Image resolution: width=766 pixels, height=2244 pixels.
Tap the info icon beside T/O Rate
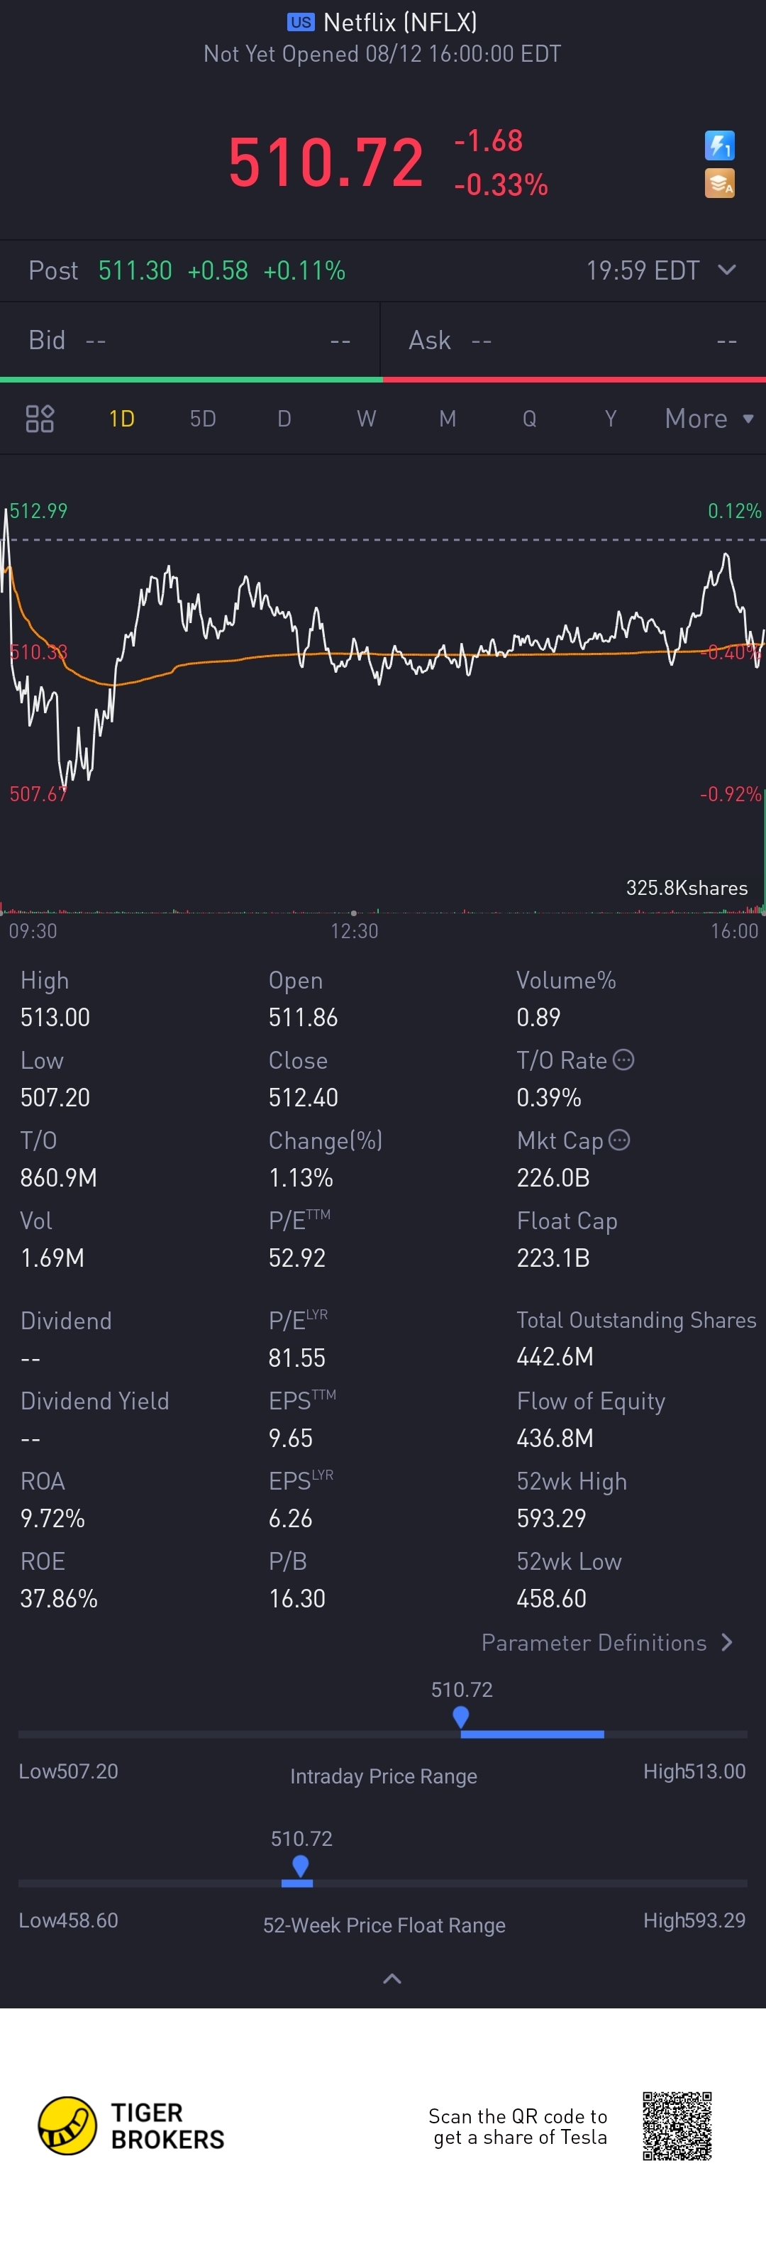point(623,1060)
